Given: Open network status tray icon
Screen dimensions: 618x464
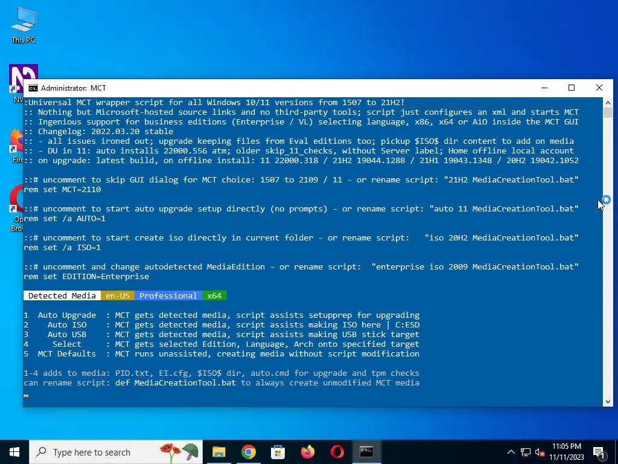Looking at the screenshot, I should tap(526, 452).
